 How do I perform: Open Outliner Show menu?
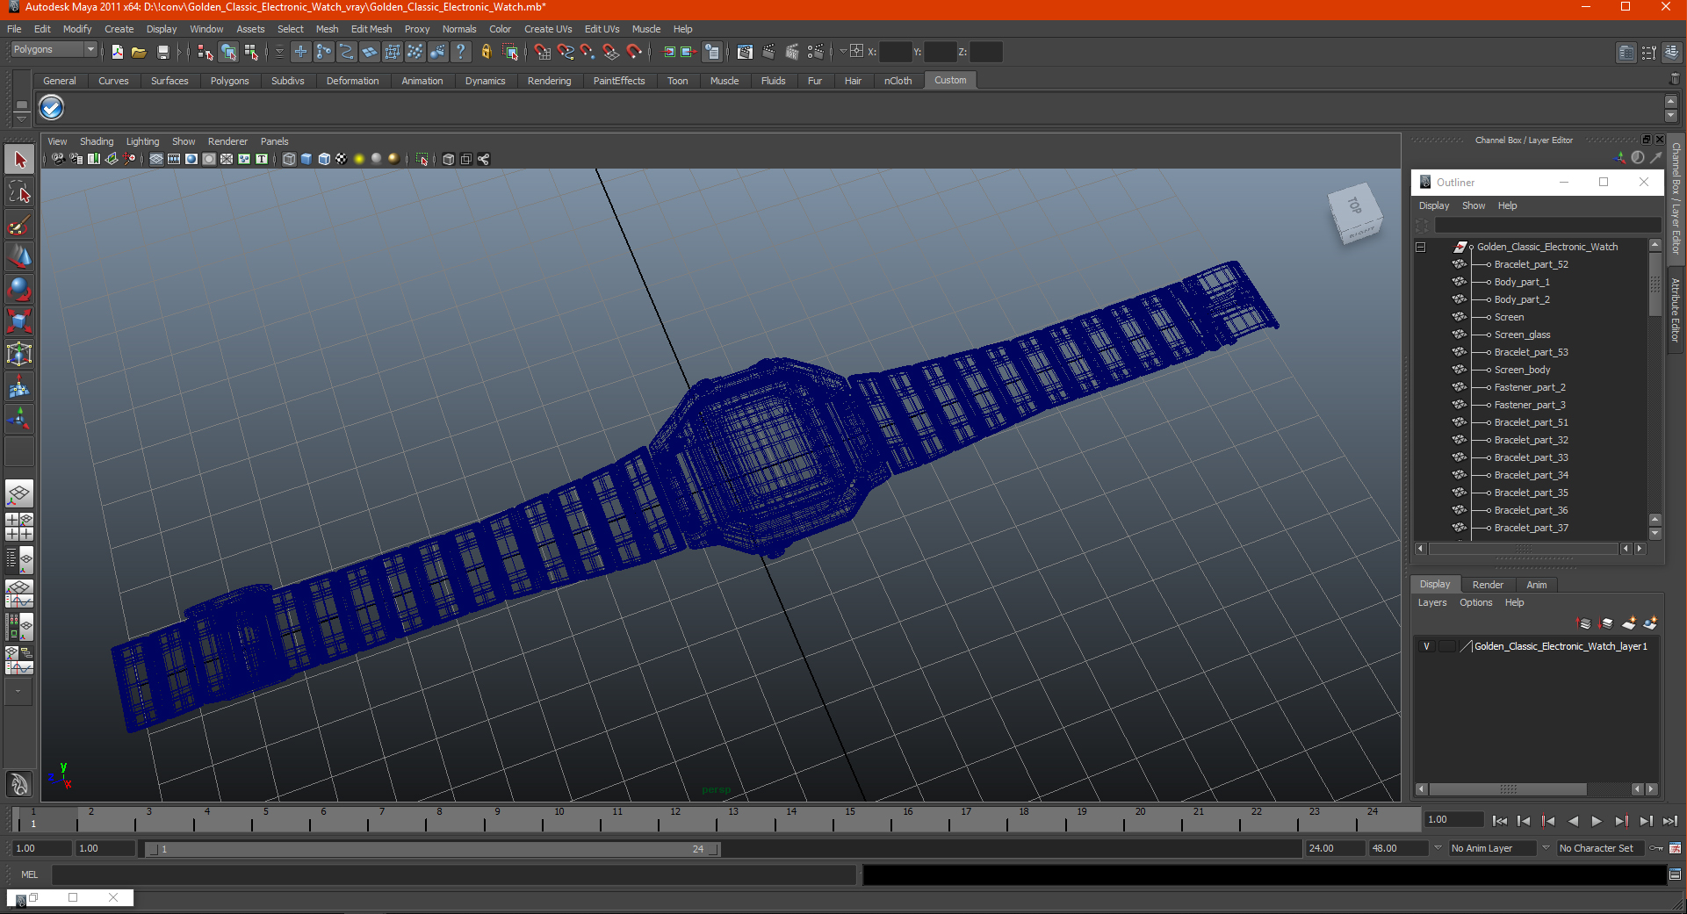pyautogui.click(x=1474, y=205)
